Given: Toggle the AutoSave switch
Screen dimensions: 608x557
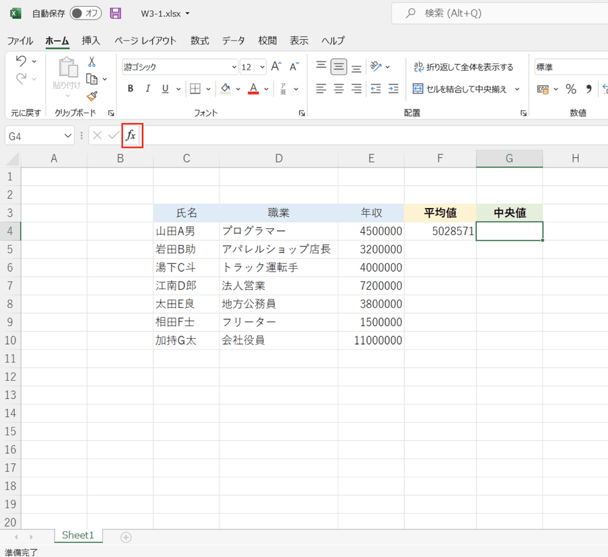Looking at the screenshot, I should point(85,14).
